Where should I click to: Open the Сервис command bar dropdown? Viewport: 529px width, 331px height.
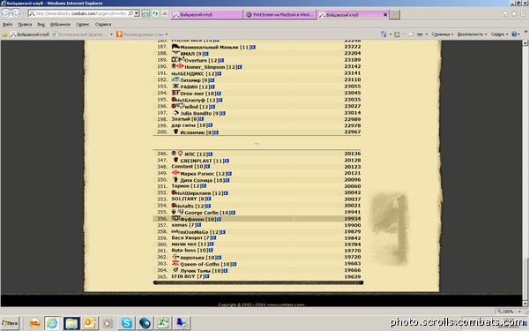pyautogui.click(x=499, y=34)
